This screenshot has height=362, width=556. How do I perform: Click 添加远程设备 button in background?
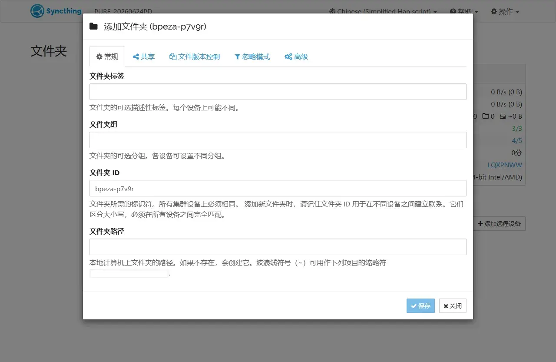click(499, 224)
